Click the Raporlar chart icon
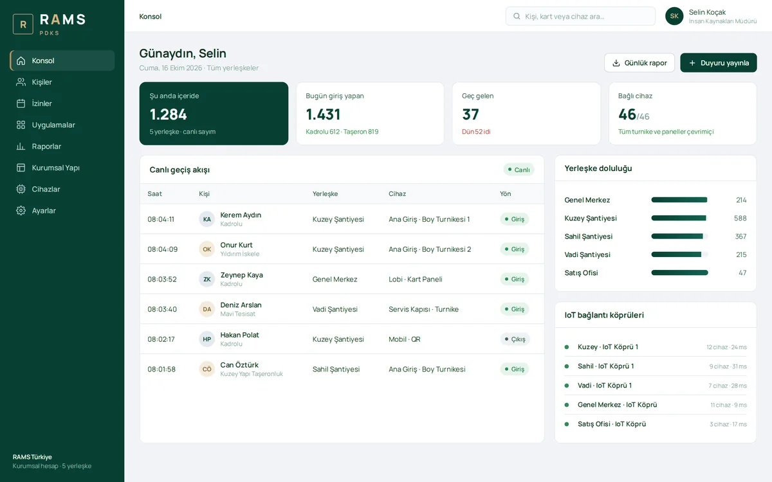 click(x=21, y=146)
